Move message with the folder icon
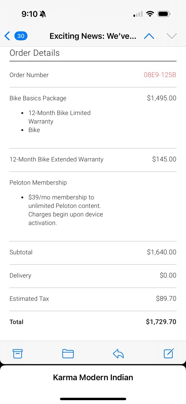Image resolution: width=186 pixels, height=404 pixels. coord(68,353)
